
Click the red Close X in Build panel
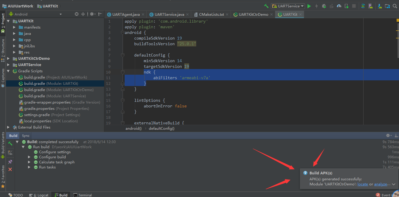(10, 169)
